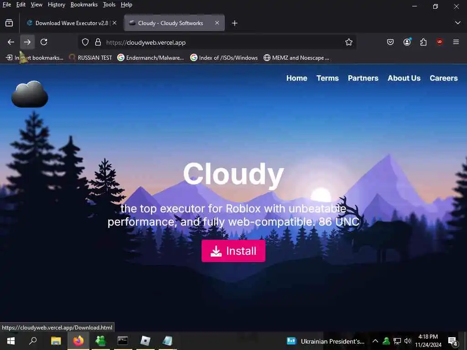The image size is (467, 350).
Task: Open the taskbar search magnifier
Action: coord(33,340)
